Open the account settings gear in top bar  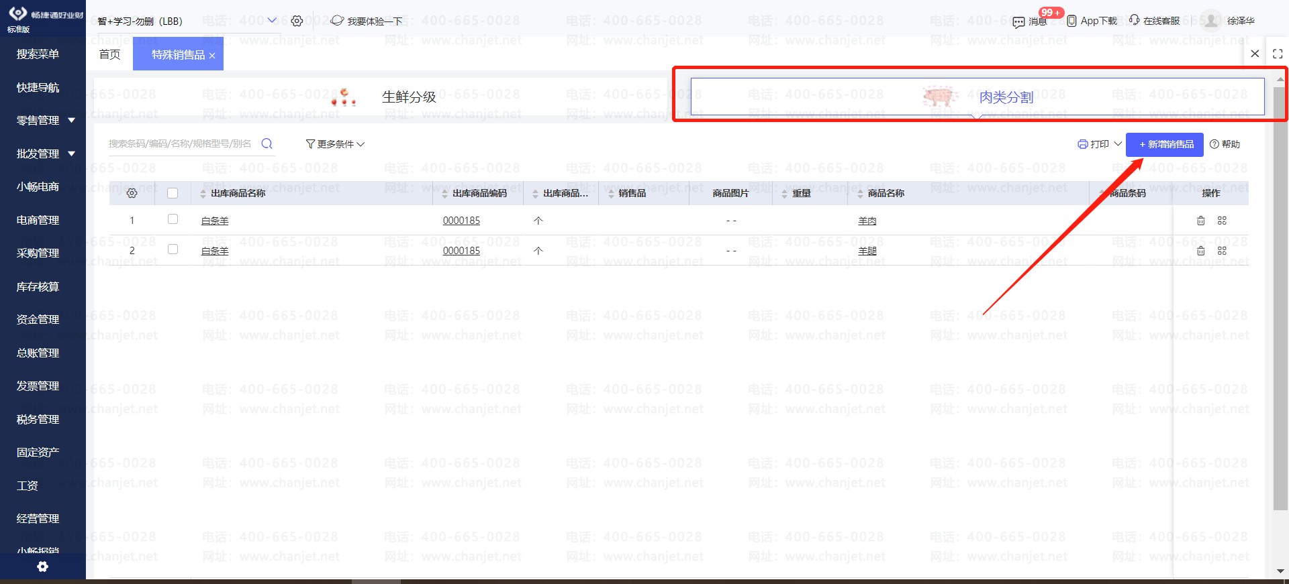[297, 21]
